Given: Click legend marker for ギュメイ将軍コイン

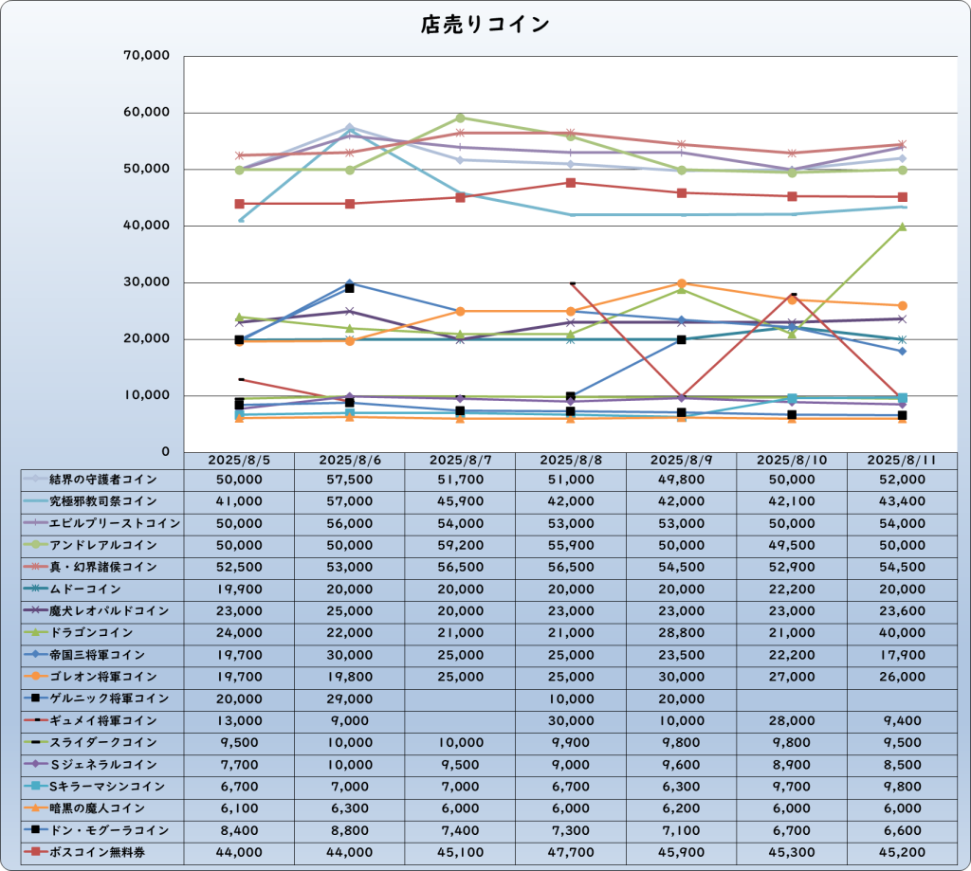Looking at the screenshot, I should (x=35, y=720).
